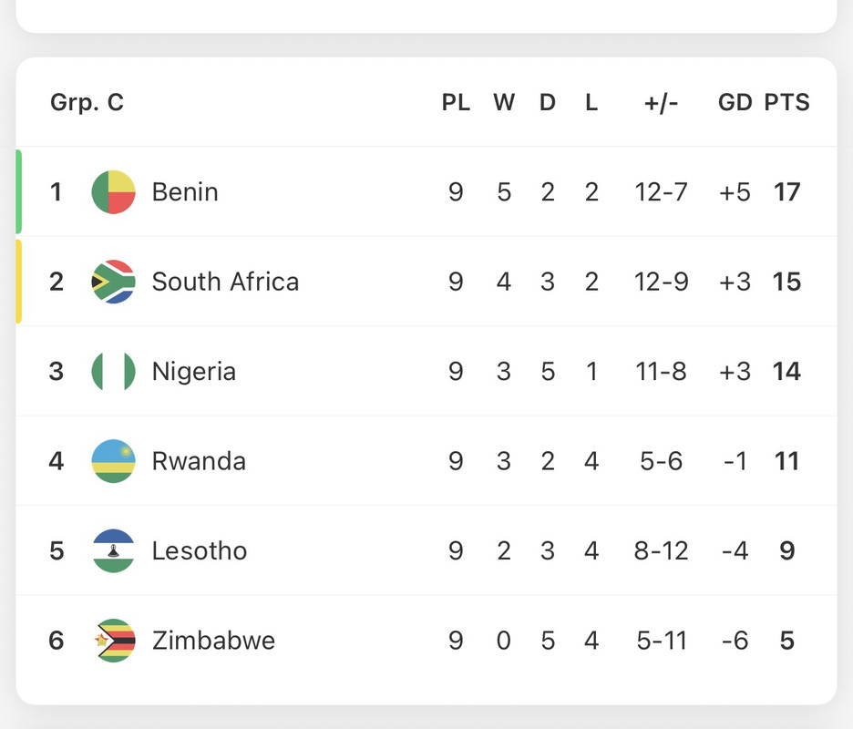Viewport: 853px width, 729px height.
Task: Click the Rwanda flag icon
Action: pyautogui.click(x=114, y=461)
